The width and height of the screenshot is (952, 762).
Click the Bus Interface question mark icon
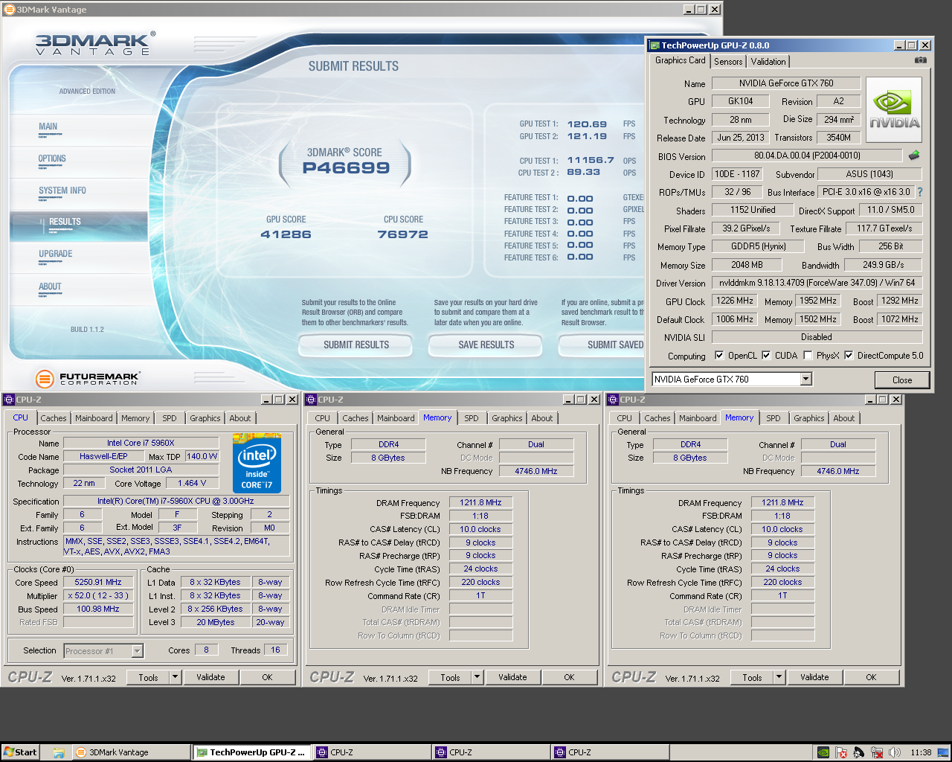click(x=920, y=192)
